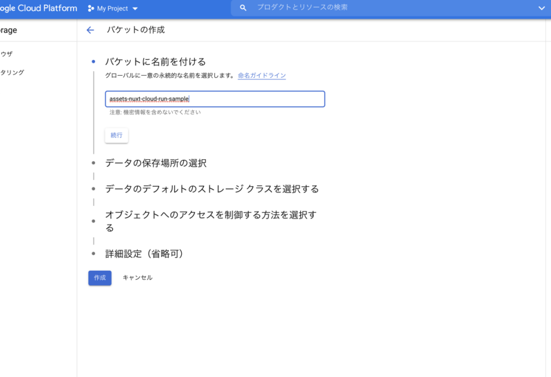Click the Google Cloud Platform logo text

click(x=38, y=8)
